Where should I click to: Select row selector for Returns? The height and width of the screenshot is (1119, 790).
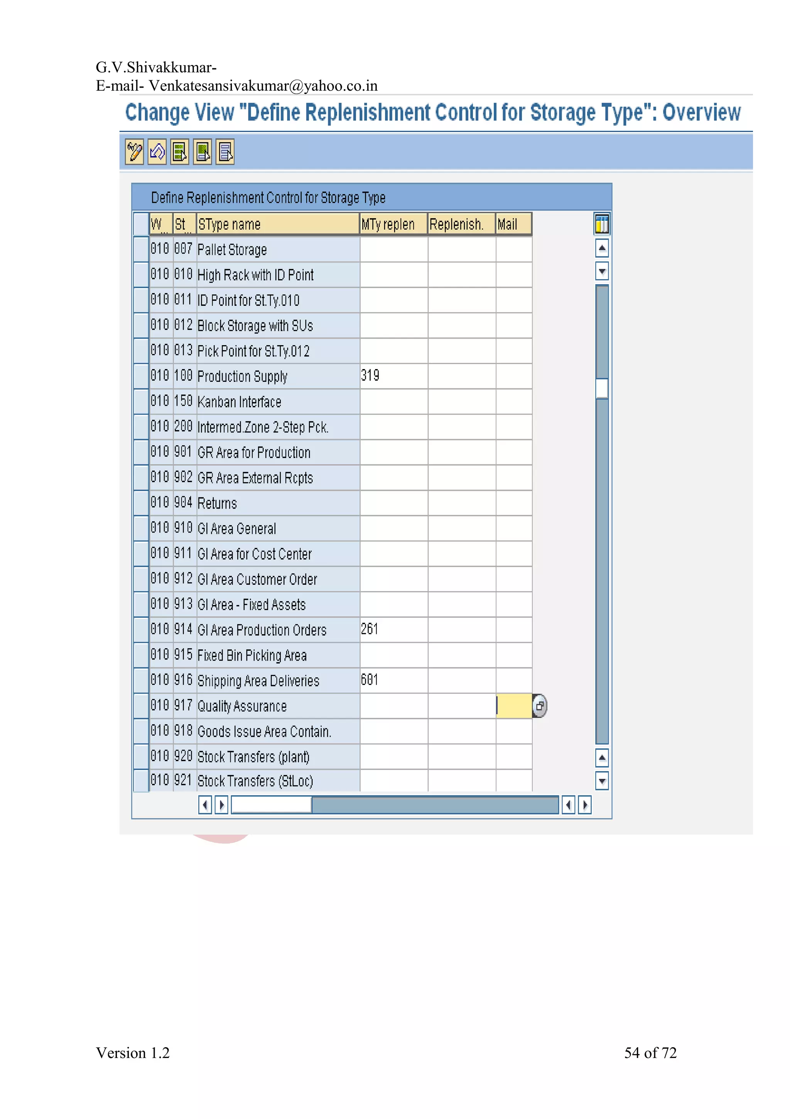tap(141, 502)
